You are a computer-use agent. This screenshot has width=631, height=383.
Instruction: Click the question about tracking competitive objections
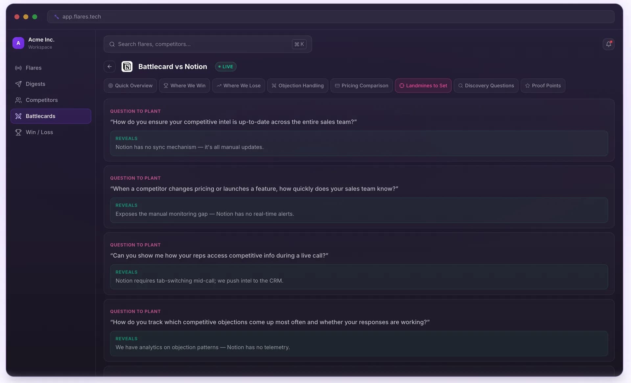[x=270, y=322]
